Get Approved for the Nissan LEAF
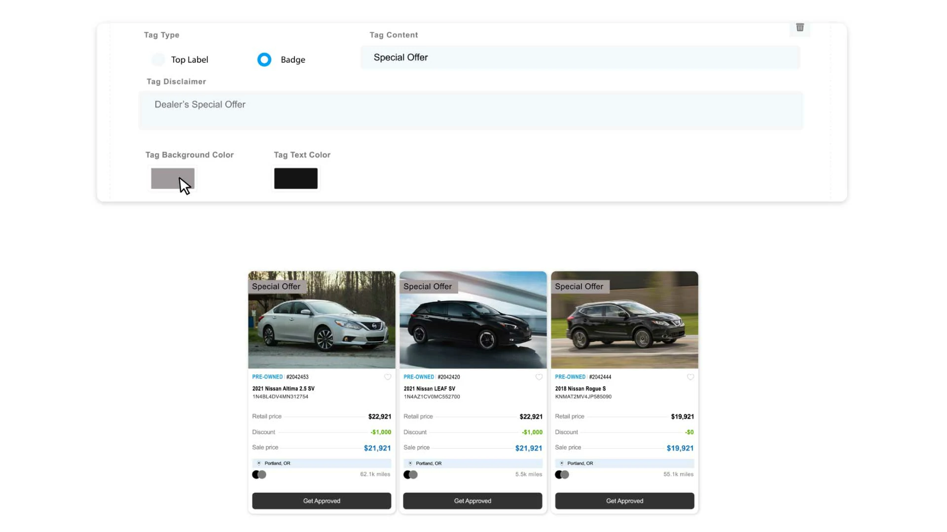This screenshot has height=532, width=947. click(473, 501)
